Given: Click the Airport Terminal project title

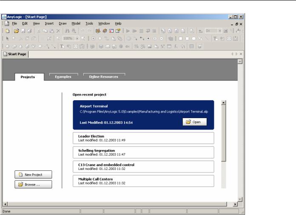Looking at the screenshot, I should point(94,106).
